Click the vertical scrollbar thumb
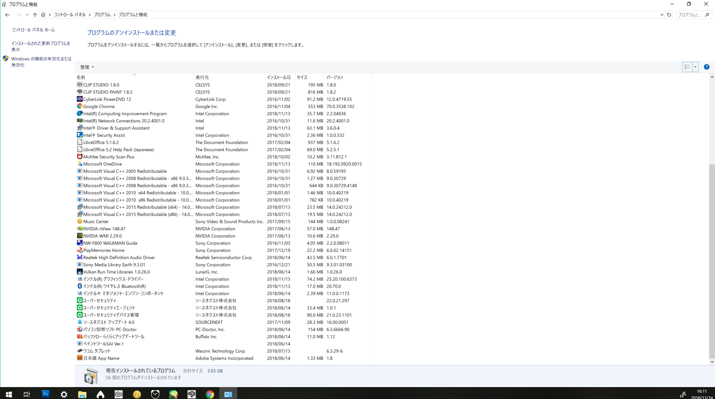Viewport: 715px width, 399px height. (x=712, y=261)
